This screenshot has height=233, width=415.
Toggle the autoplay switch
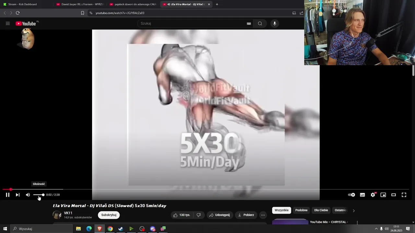pos(351,195)
